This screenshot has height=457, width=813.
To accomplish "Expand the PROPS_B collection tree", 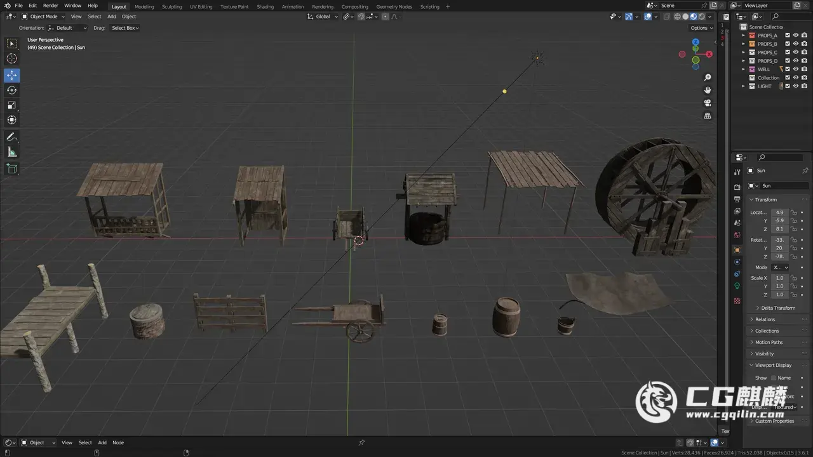I will [744, 44].
